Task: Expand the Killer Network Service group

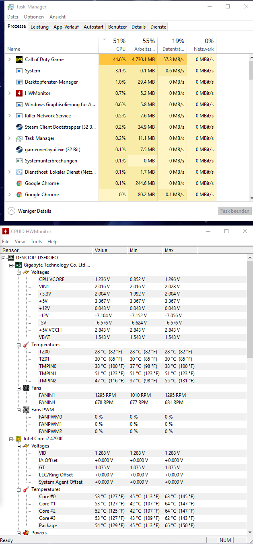Action: point(10,116)
